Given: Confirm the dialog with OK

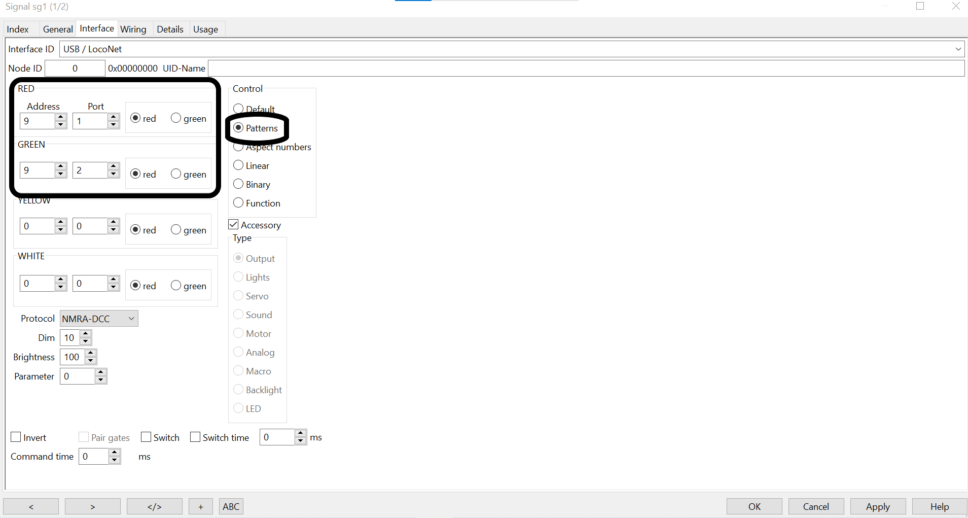Looking at the screenshot, I should [x=755, y=507].
